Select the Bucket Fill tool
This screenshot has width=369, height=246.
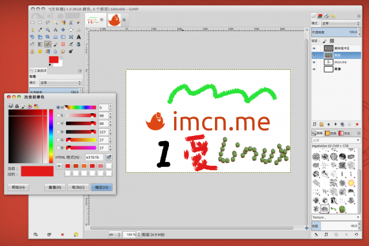click(x=32, y=44)
